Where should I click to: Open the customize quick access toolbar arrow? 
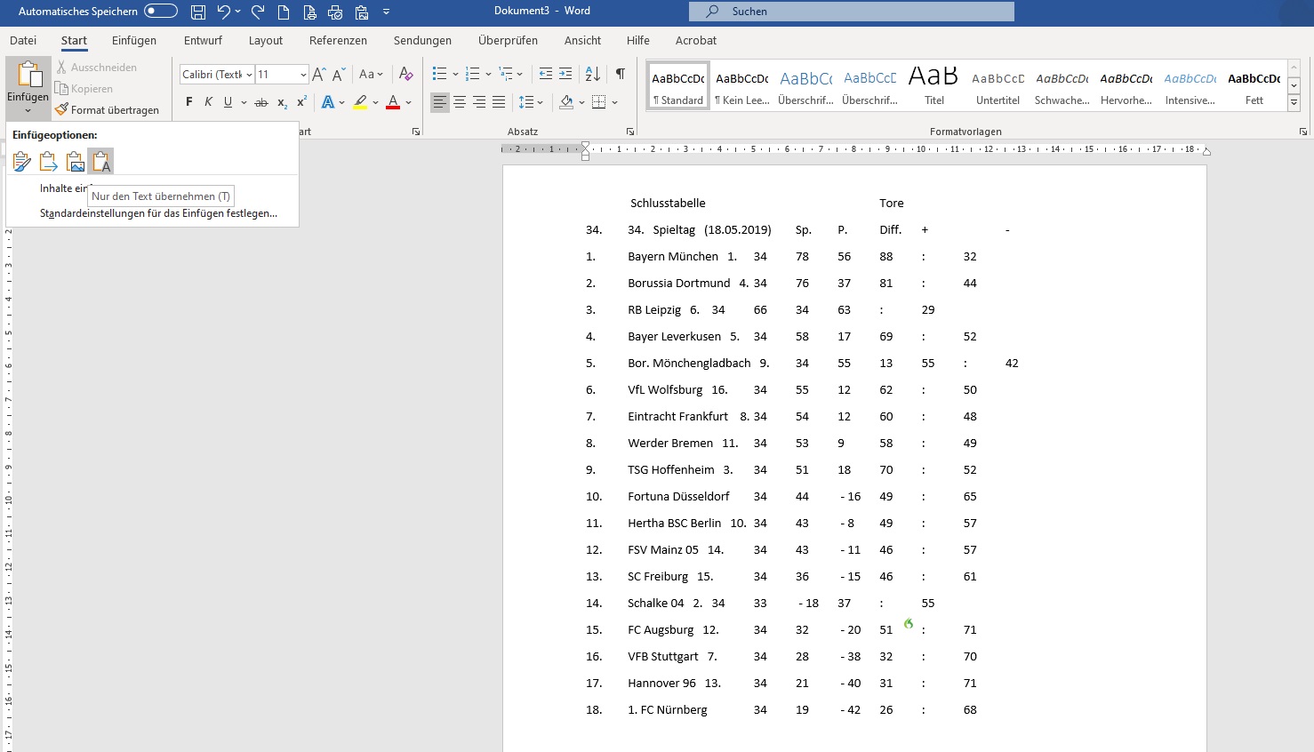tap(386, 12)
